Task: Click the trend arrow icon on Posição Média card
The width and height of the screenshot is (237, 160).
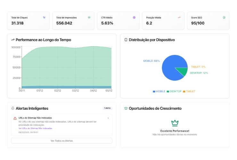Action: point(179,18)
